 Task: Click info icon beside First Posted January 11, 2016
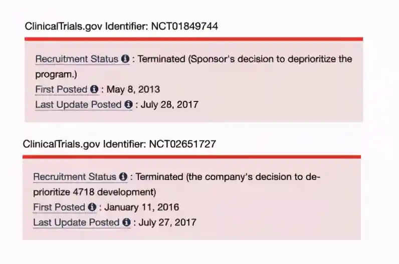92,207
